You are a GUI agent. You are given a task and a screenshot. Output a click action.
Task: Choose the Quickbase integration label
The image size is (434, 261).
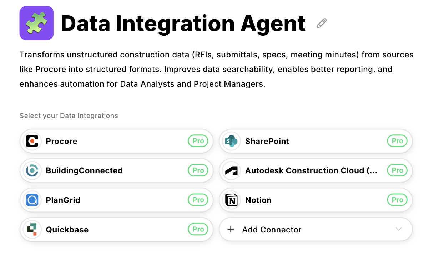coord(67,230)
